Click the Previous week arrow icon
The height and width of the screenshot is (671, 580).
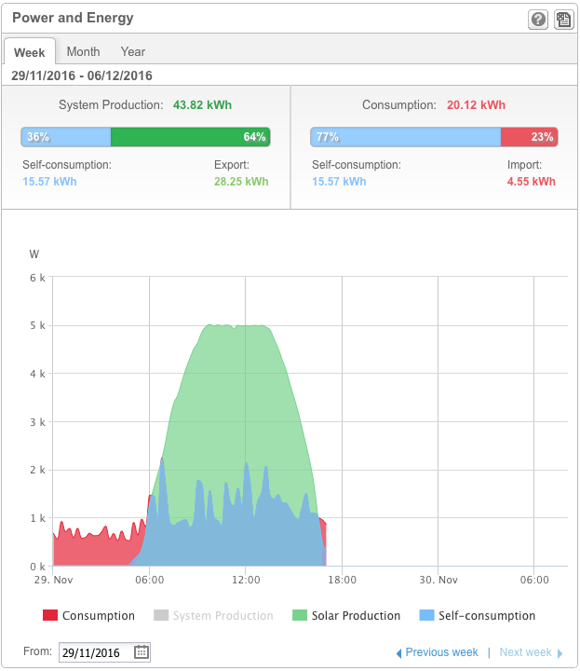[399, 653]
